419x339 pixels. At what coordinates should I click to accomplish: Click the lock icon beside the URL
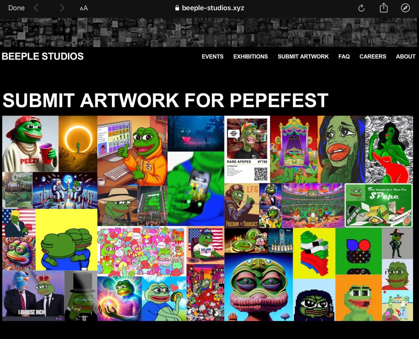177,8
